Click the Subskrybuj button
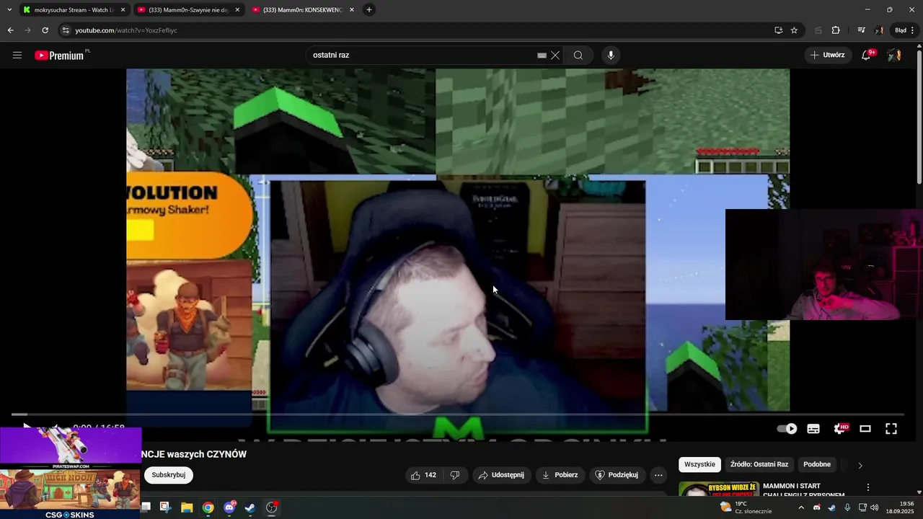The height and width of the screenshot is (519, 923). click(169, 475)
